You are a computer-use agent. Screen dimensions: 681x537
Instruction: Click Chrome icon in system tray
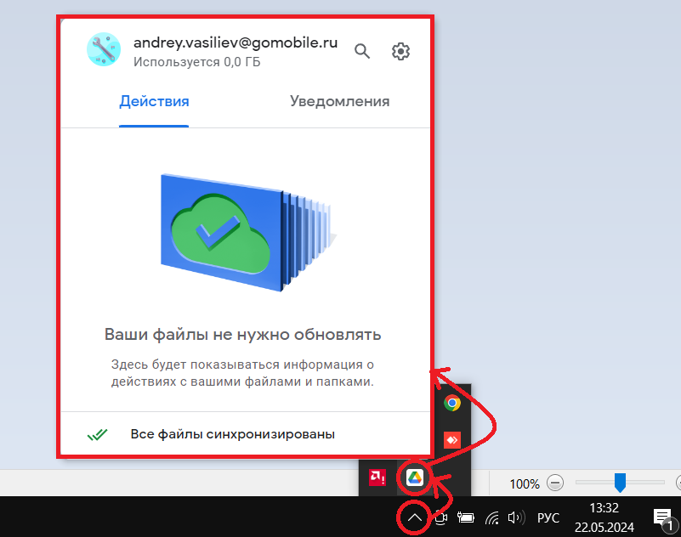[452, 403]
